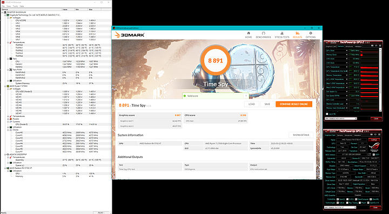Toggle PhysX checkbox in GPU-Z
Screen dimensions: 389x214
pos(360,203)
